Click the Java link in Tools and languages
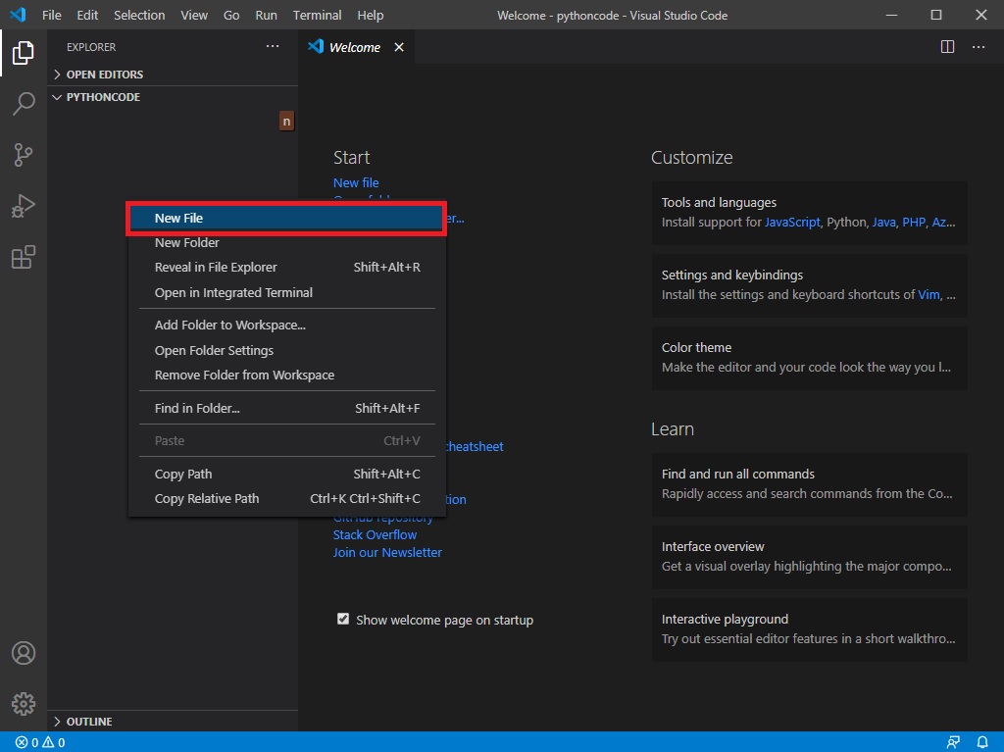Viewport: 1004px width, 752px height. coord(883,223)
